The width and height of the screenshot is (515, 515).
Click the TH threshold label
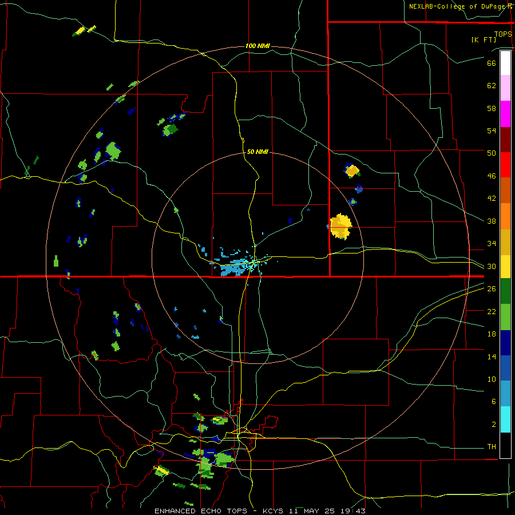(492, 447)
